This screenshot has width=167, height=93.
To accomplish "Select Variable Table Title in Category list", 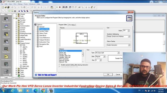I will point(65,56).
